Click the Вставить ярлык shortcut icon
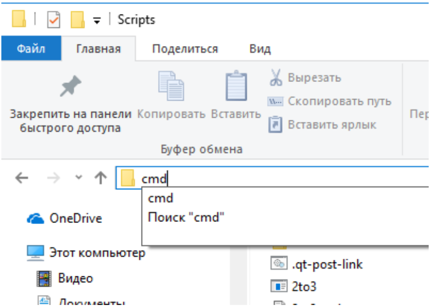 pyautogui.click(x=275, y=124)
